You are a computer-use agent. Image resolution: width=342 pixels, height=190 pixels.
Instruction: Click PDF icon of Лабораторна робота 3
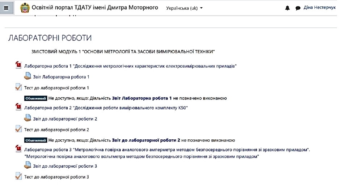point(18,149)
